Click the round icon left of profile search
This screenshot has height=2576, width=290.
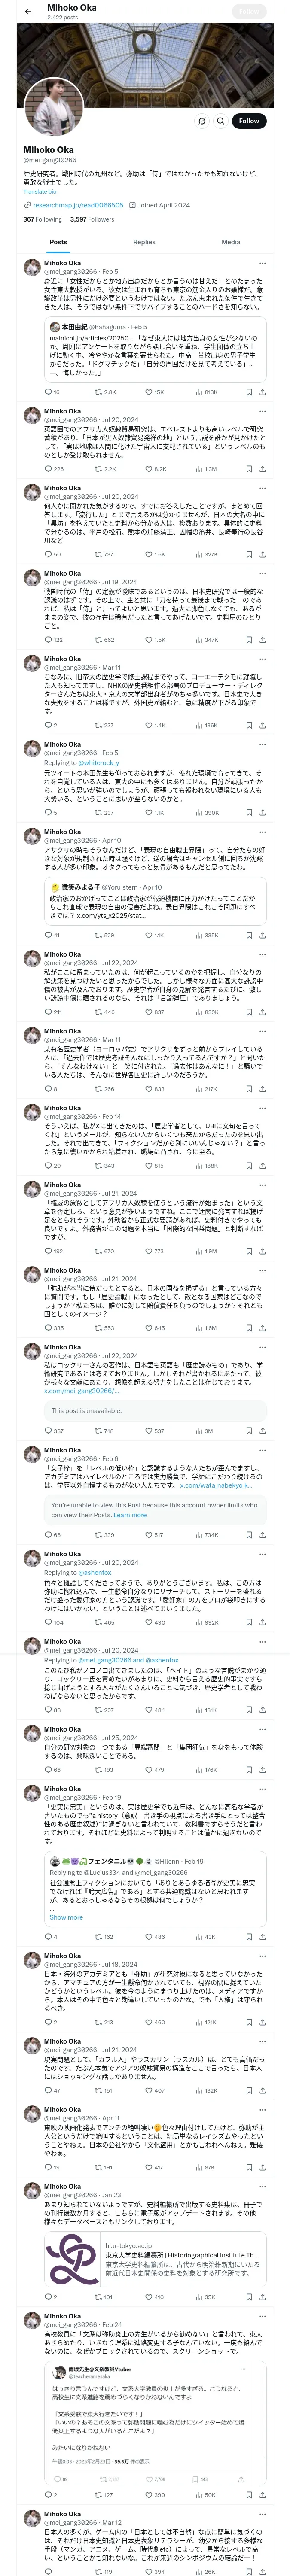click(x=201, y=121)
